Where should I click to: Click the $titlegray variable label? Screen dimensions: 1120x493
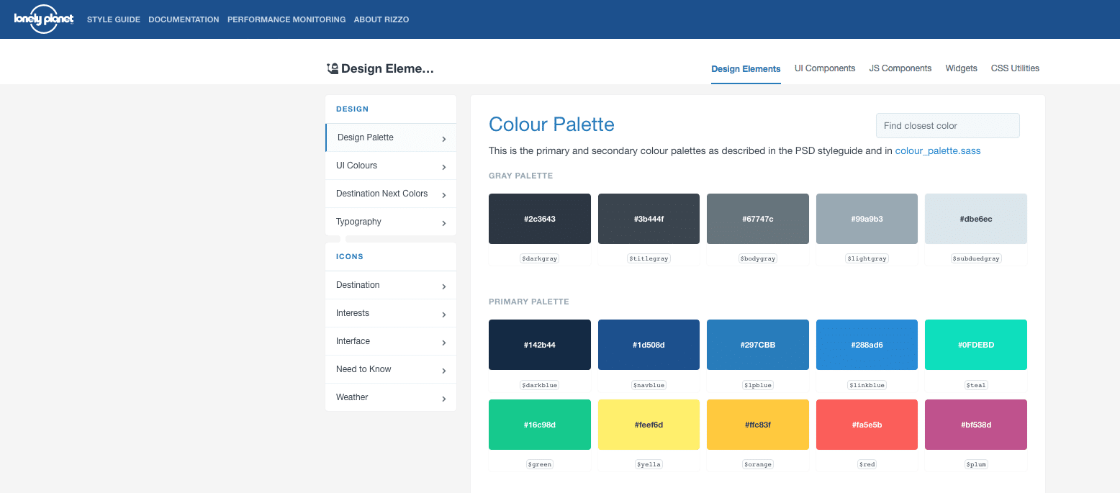tap(649, 258)
